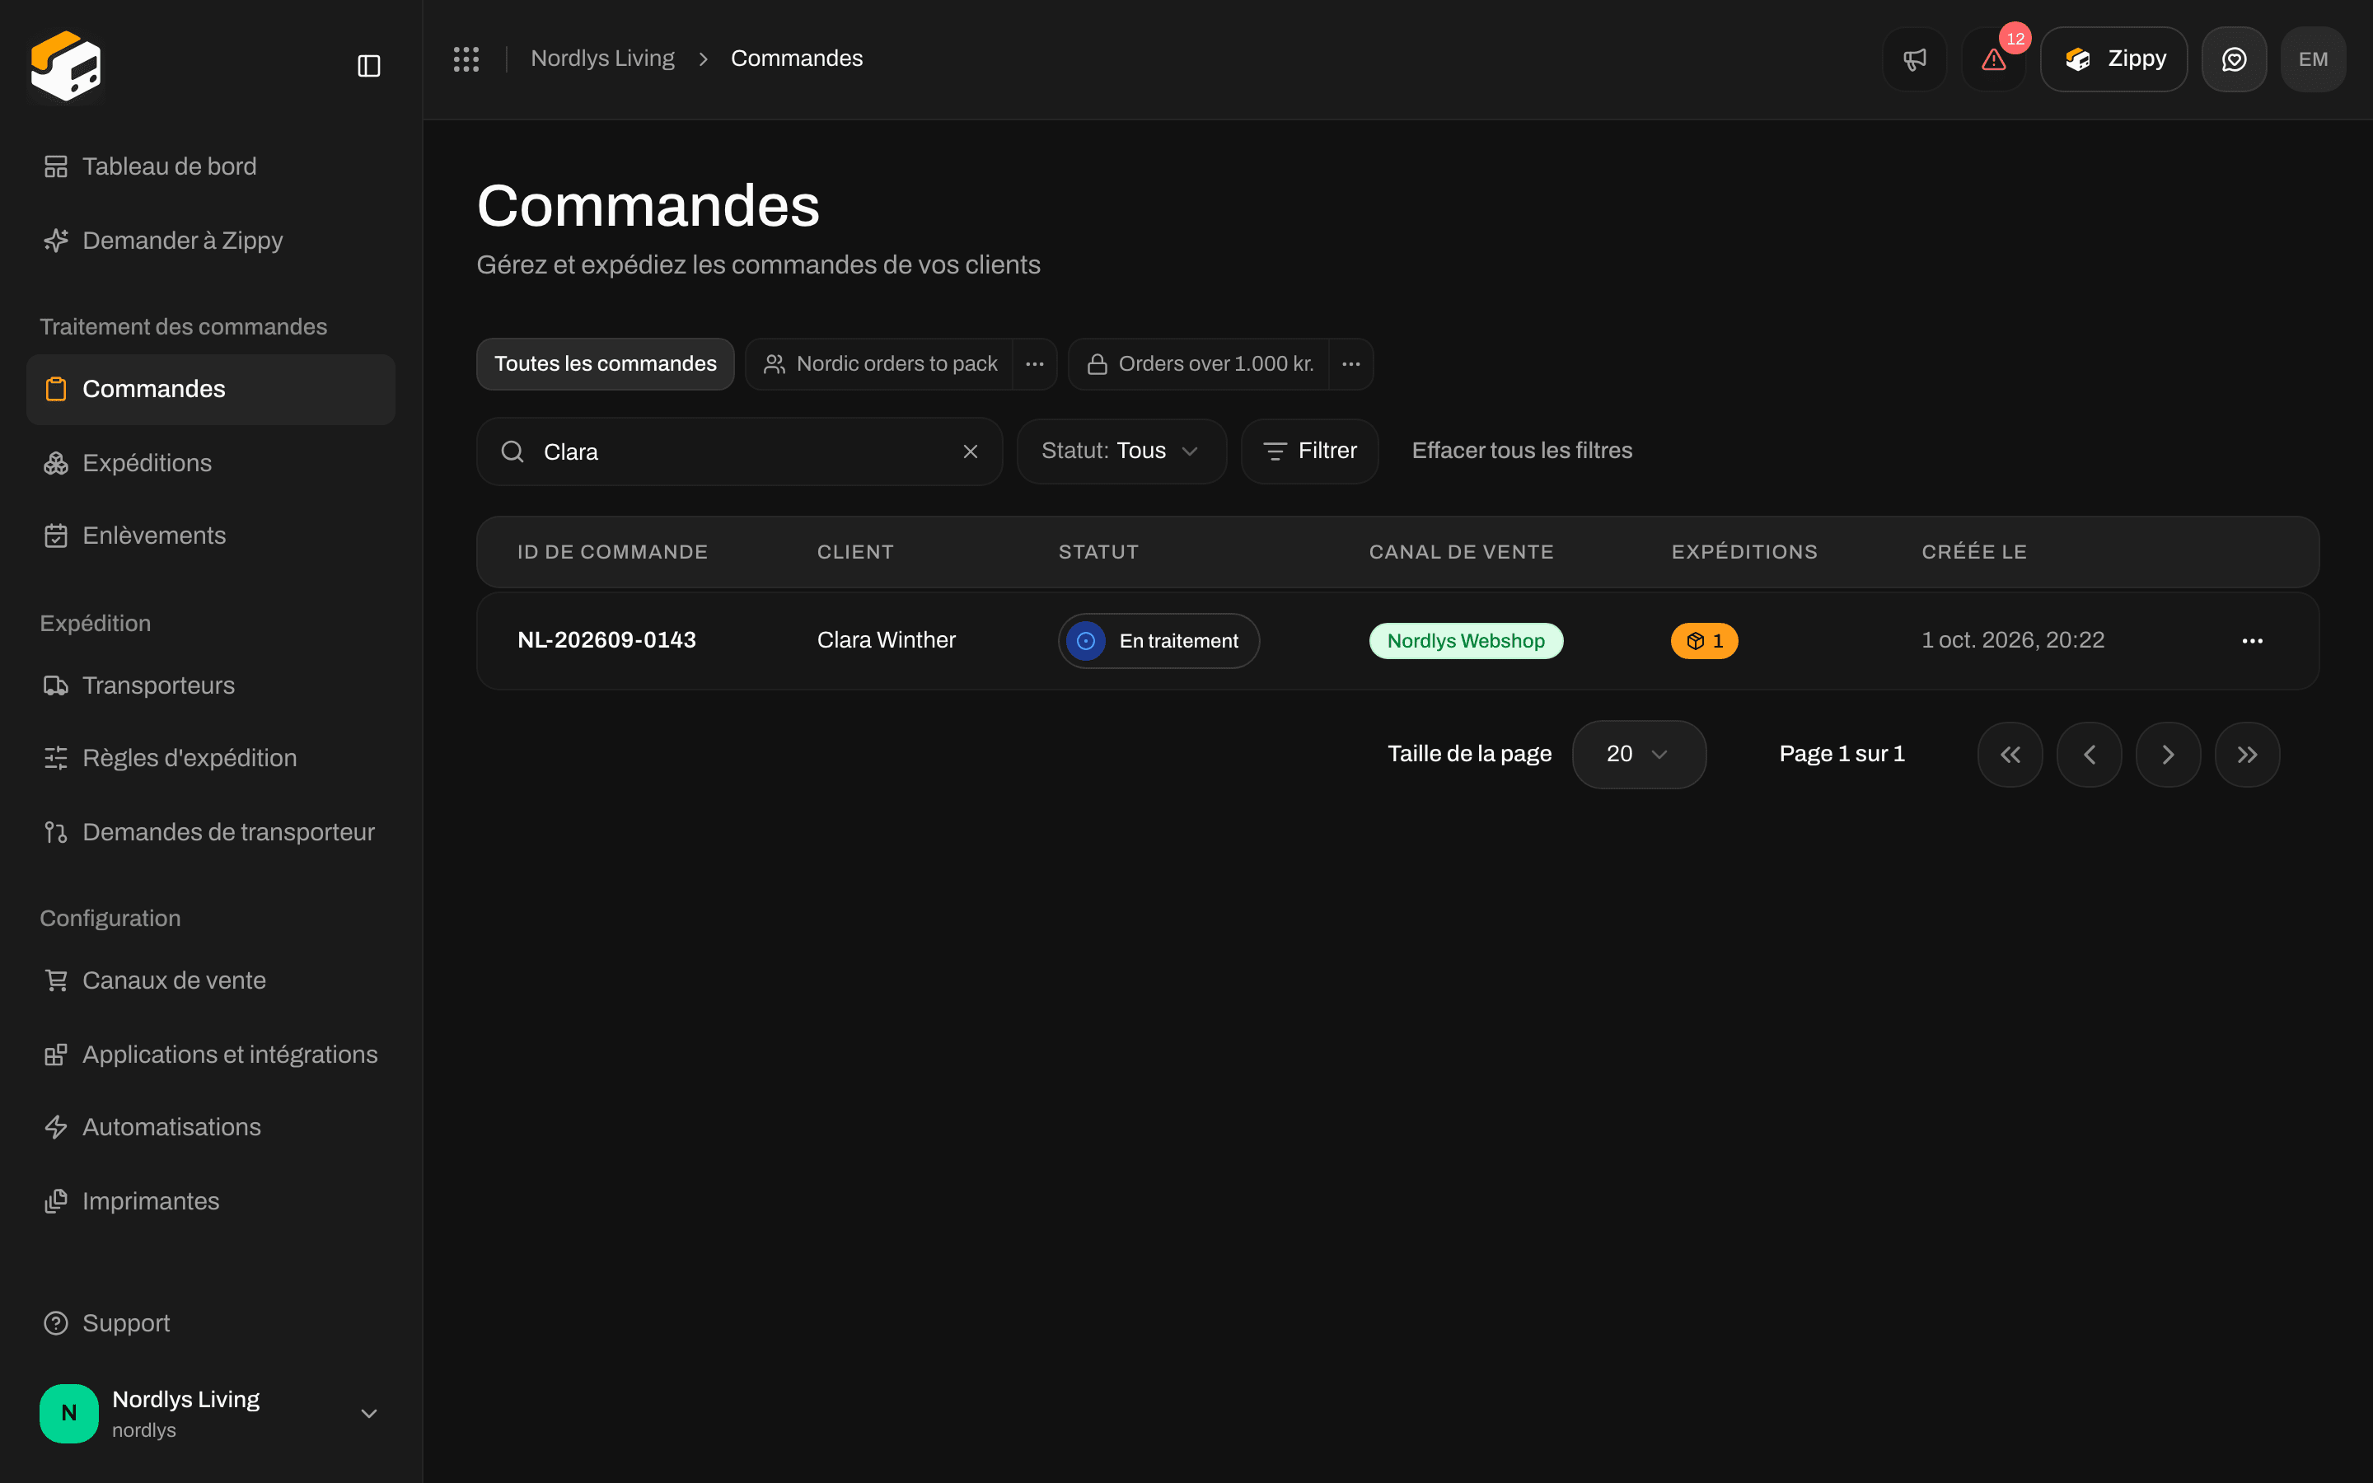
Task: Open page size dropdown showing 20
Action: [1639, 754]
